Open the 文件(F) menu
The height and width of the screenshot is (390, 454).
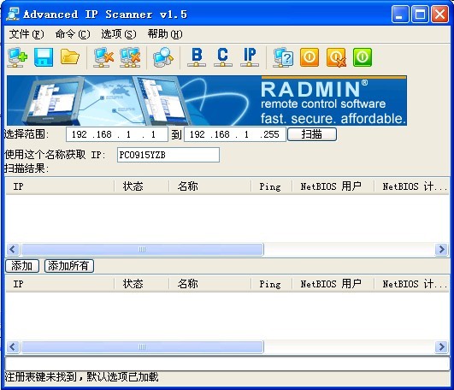point(26,34)
